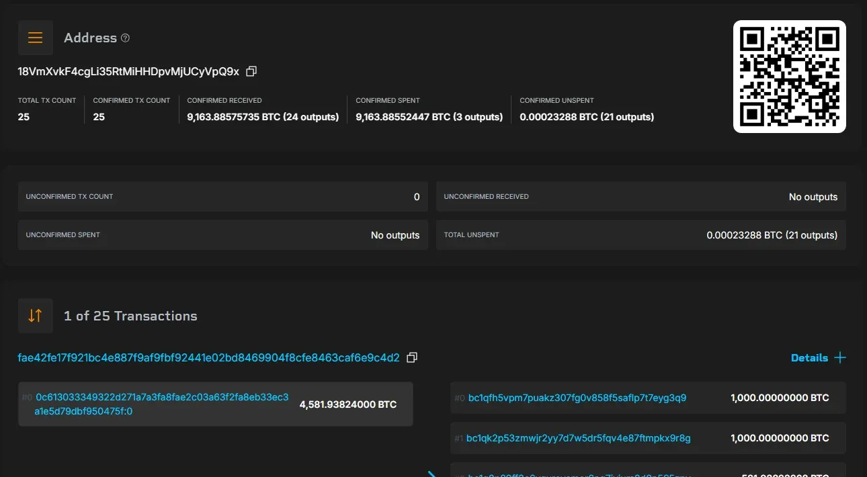Click the 4,581.93824000 BTC input amount
Screen dimensions: 867x477
point(348,404)
